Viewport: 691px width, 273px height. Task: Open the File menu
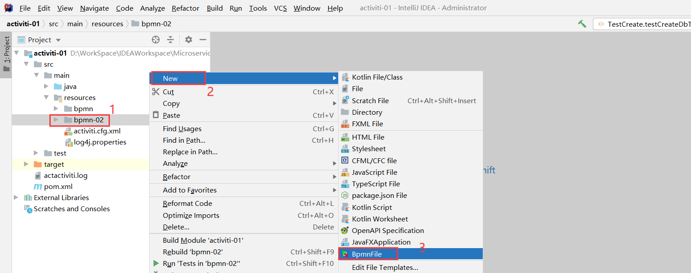pyautogui.click(x=25, y=8)
